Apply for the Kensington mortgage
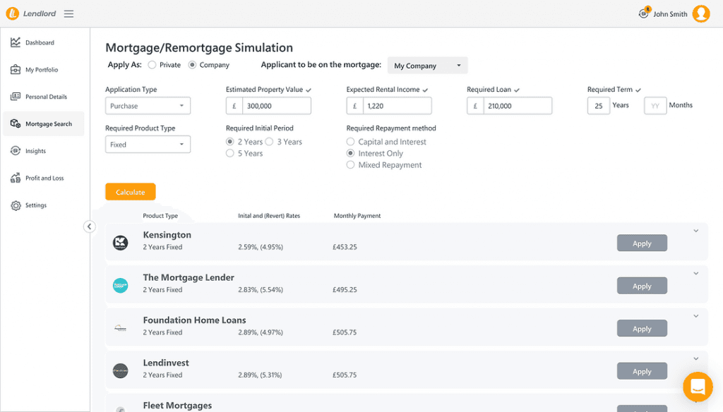The width and height of the screenshot is (723, 412). click(642, 243)
